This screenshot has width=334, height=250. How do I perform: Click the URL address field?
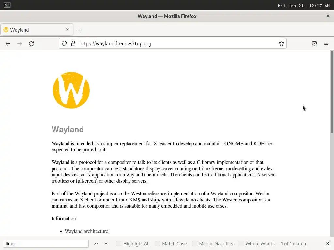click(173, 43)
